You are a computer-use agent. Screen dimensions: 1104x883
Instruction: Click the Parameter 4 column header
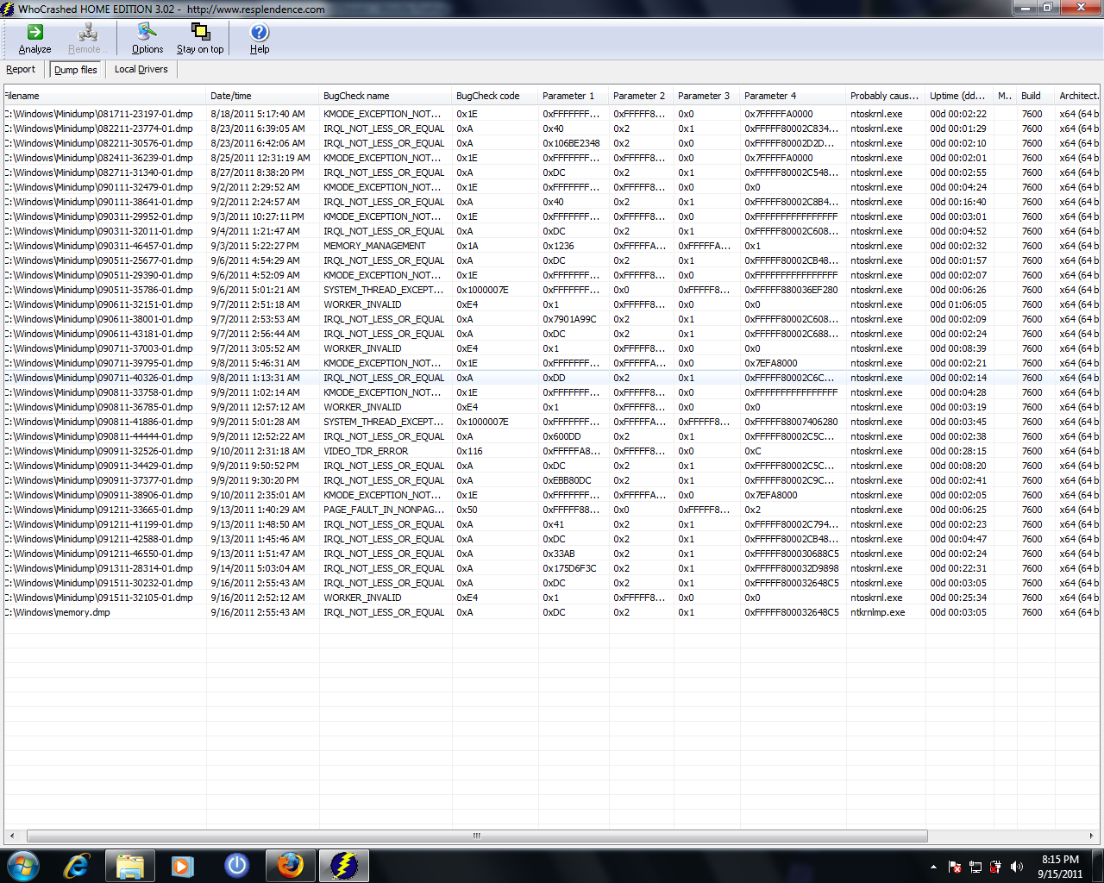[x=793, y=96]
